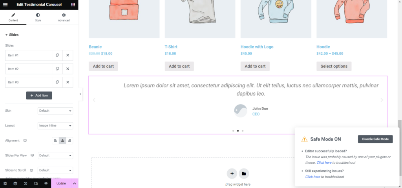
Task: Set alignment to right
Action: click(x=69, y=141)
